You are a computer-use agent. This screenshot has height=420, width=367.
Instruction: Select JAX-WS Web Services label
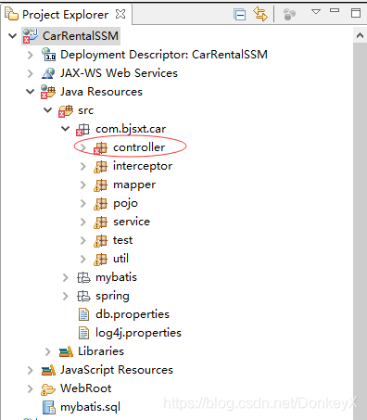click(x=119, y=73)
